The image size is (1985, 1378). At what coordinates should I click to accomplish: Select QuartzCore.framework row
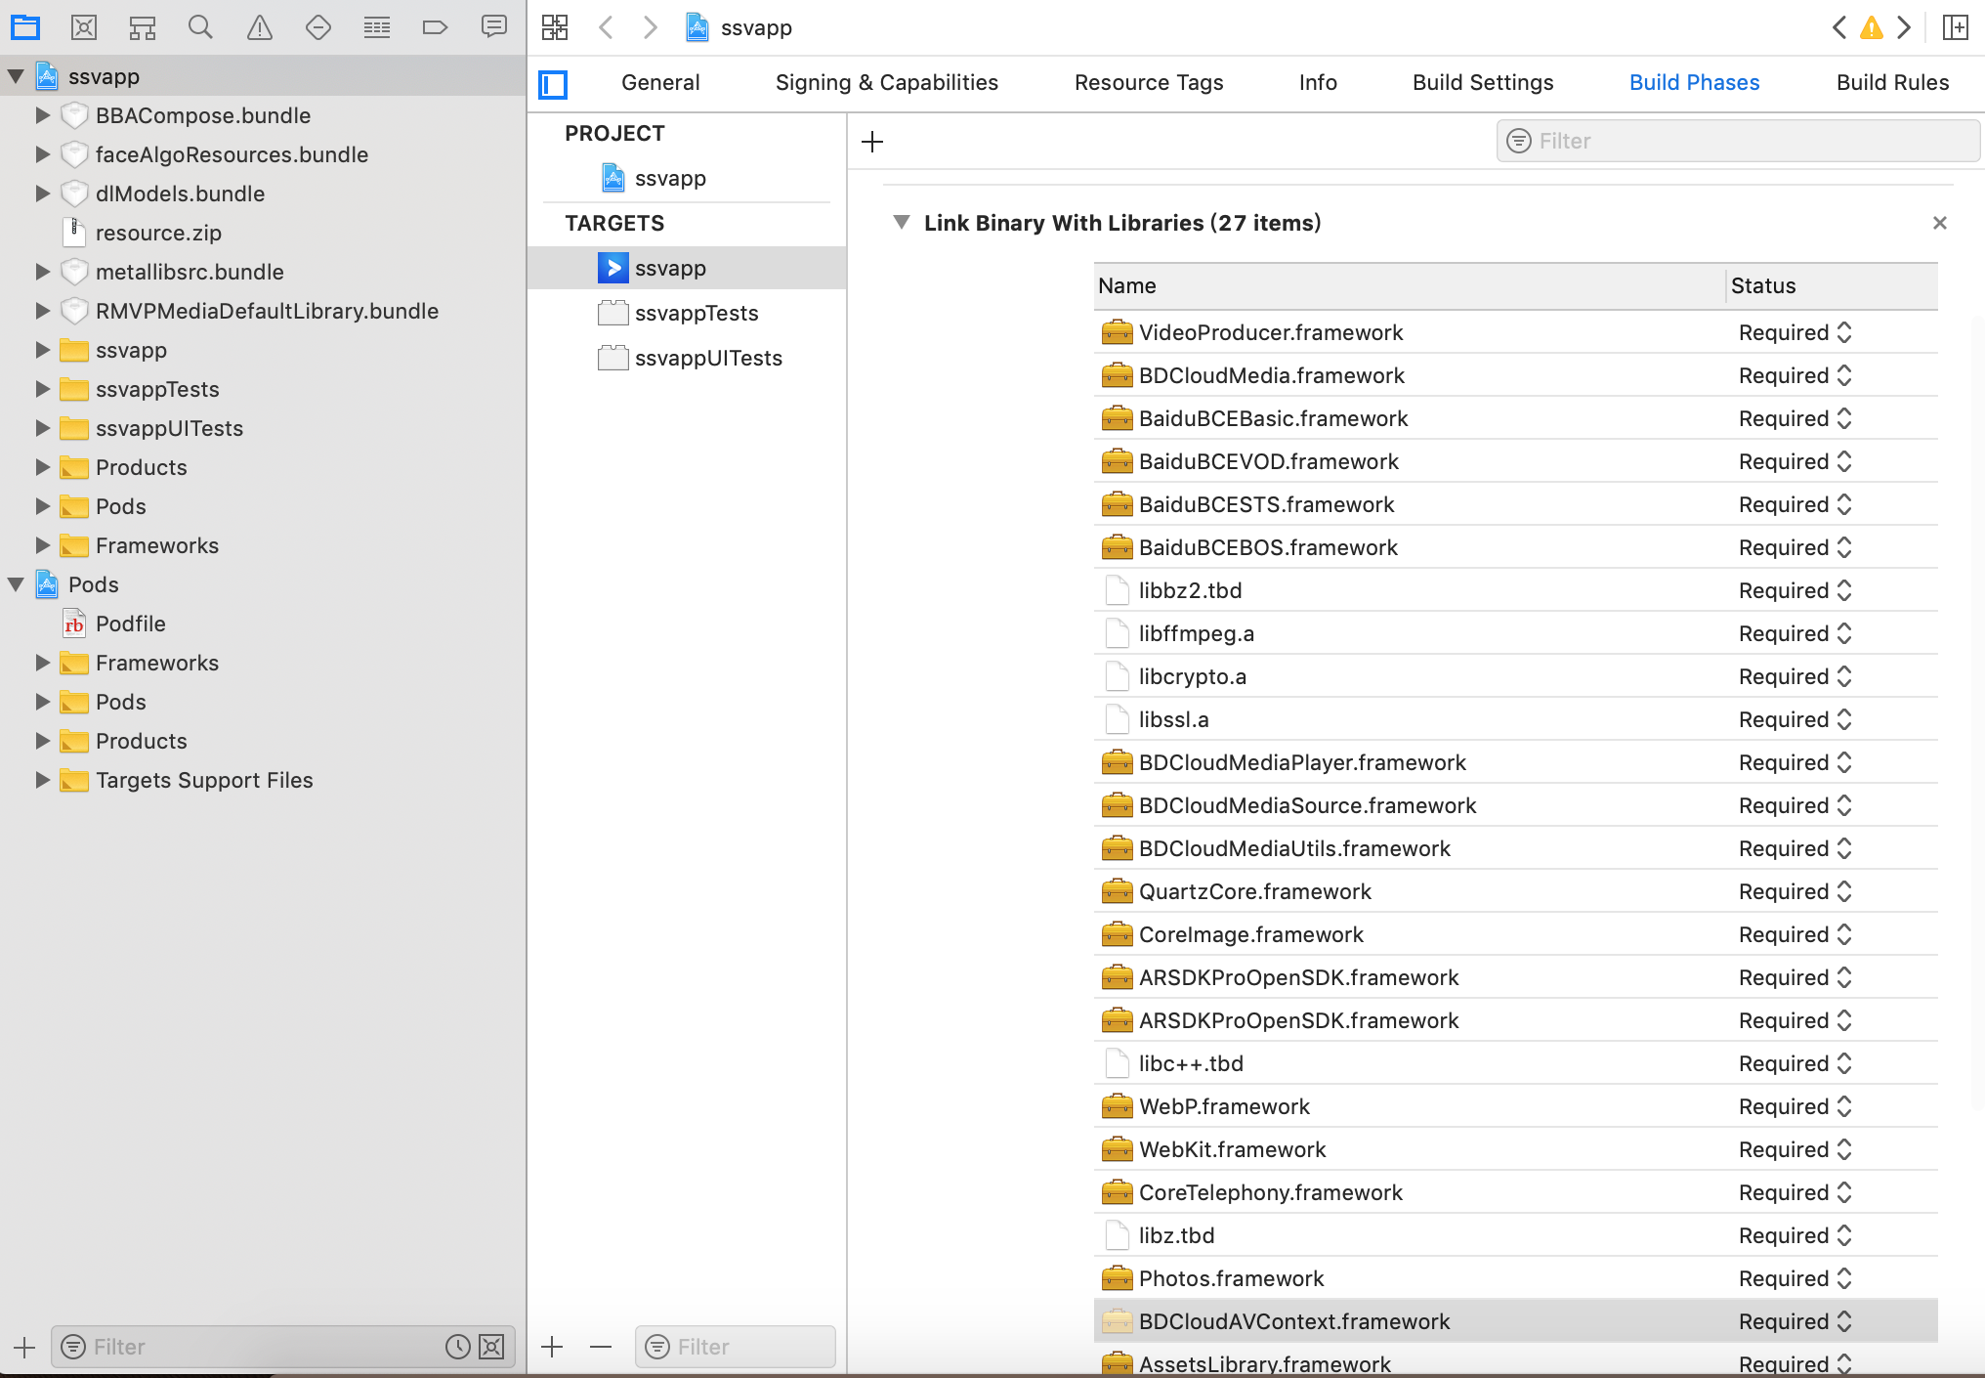[1516, 891]
